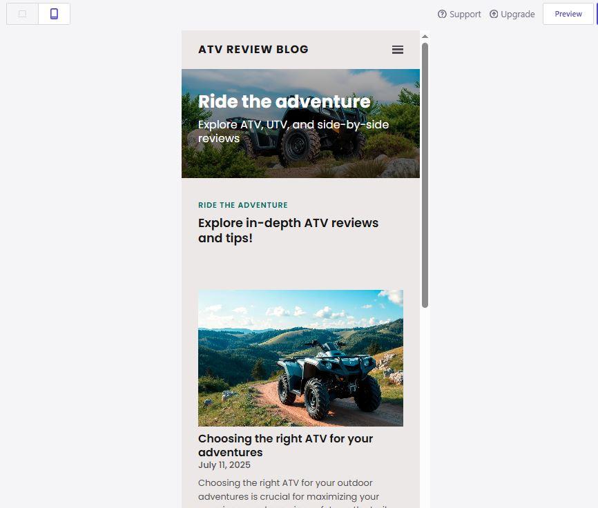This screenshot has height=508, width=598.
Task: Click the ATV REVIEW BLOG site title
Action: click(x=253, y=50)
